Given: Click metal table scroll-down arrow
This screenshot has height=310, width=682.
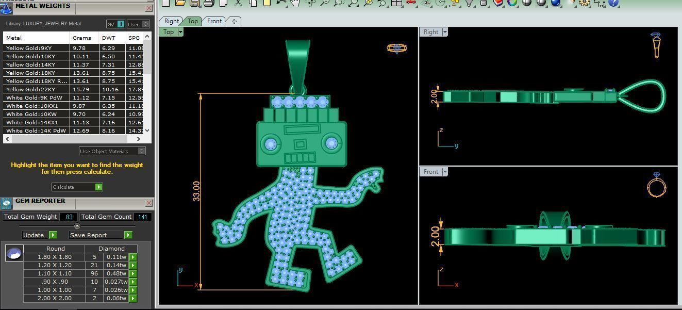Looking at the screenshot, I should (x=147, y=130).
